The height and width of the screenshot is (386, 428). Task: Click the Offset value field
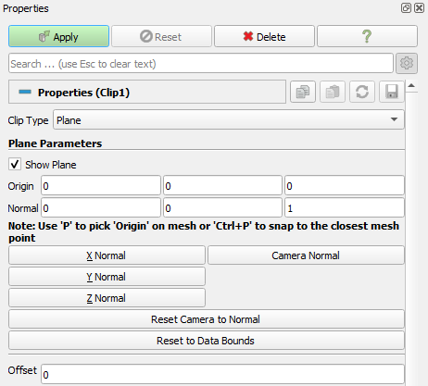pos(222,374)
